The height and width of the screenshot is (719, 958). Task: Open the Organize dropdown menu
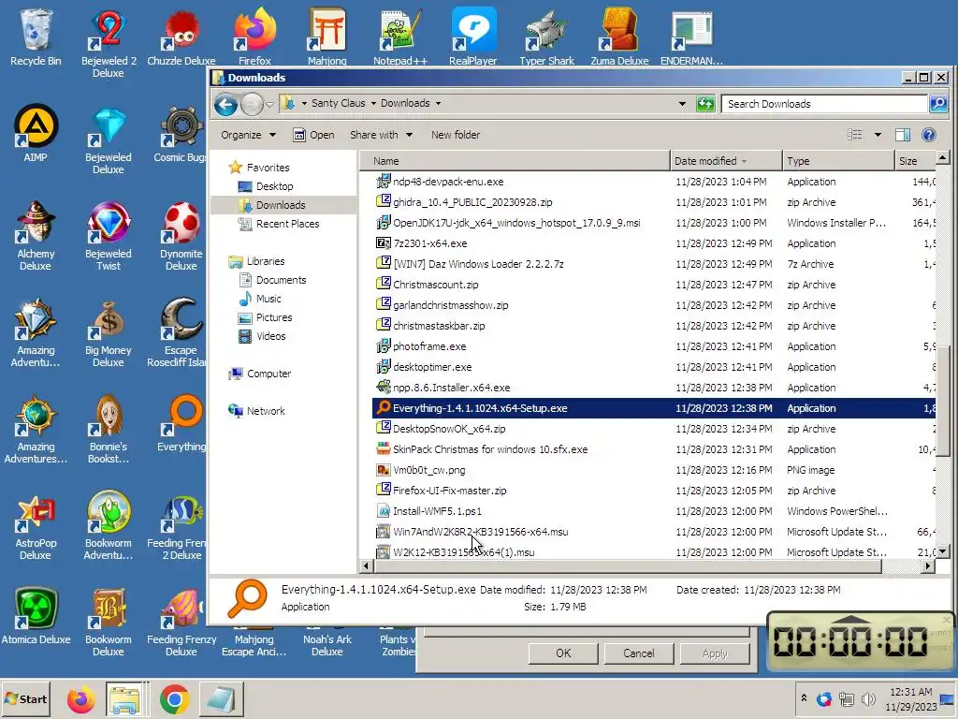(x=248, y=135)
